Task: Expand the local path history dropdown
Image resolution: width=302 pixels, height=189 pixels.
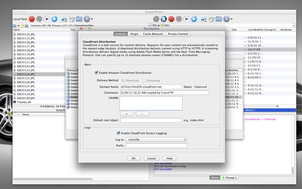Action: click(x=149, y=25)
